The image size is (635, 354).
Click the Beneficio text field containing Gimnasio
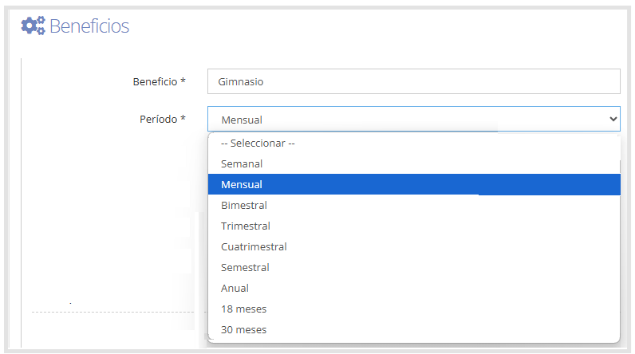click(x=413, y=81)
